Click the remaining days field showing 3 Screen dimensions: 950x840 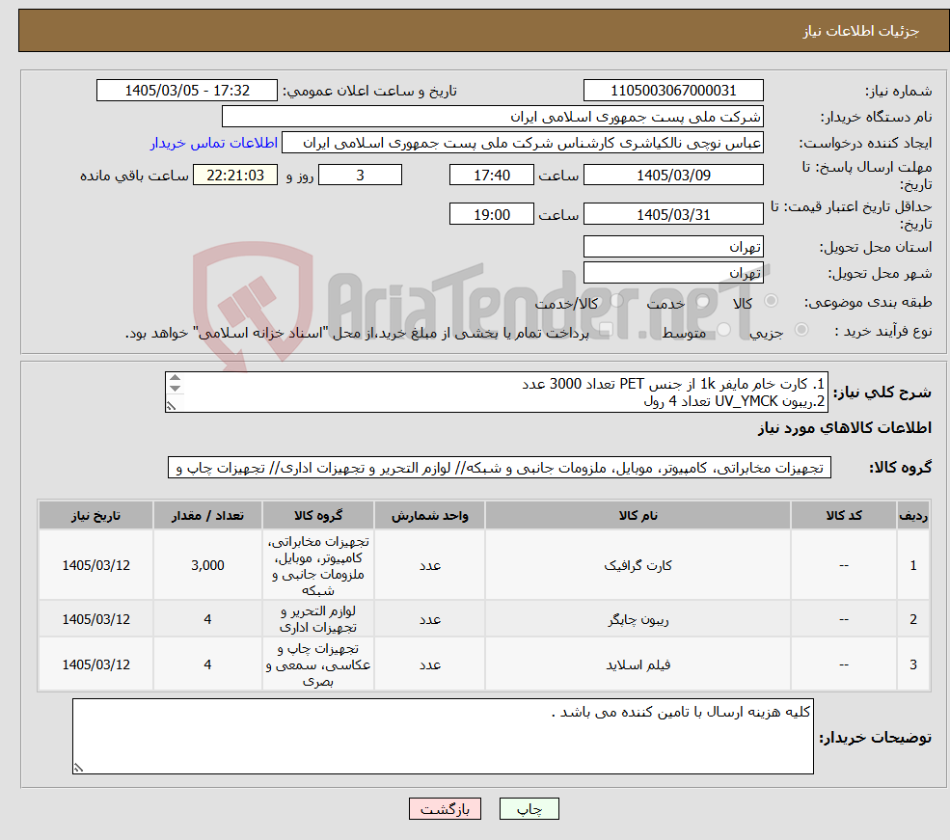click(360, 175)
